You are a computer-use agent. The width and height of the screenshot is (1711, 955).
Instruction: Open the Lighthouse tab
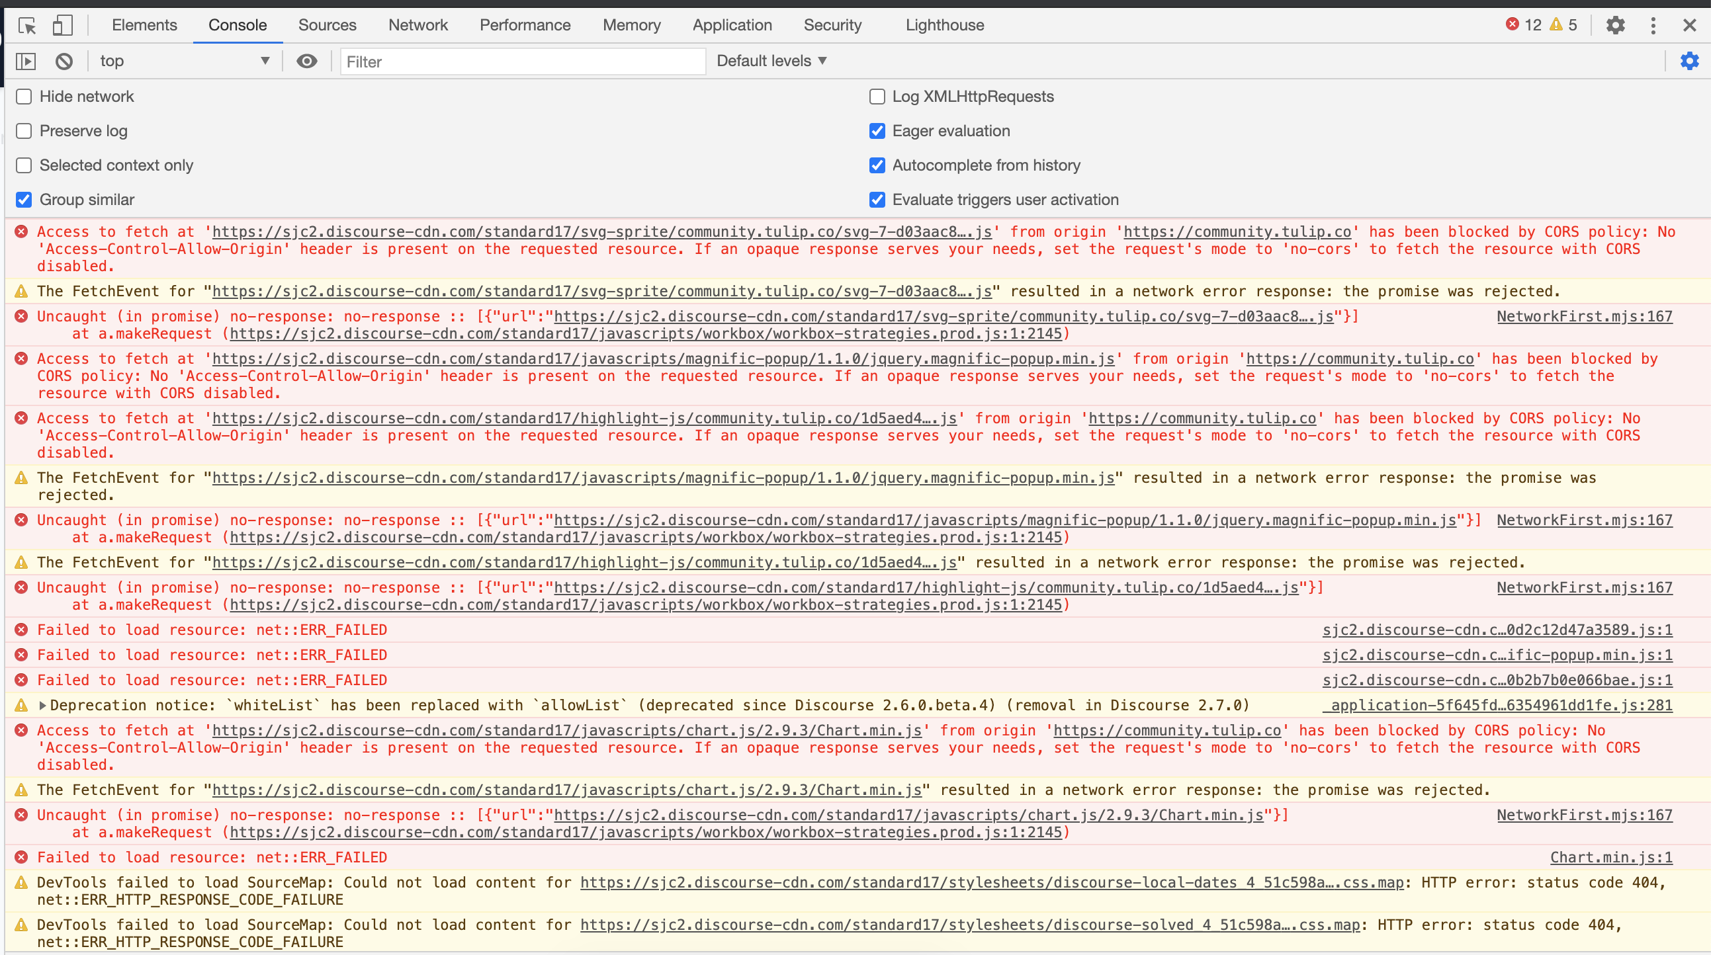945,25
